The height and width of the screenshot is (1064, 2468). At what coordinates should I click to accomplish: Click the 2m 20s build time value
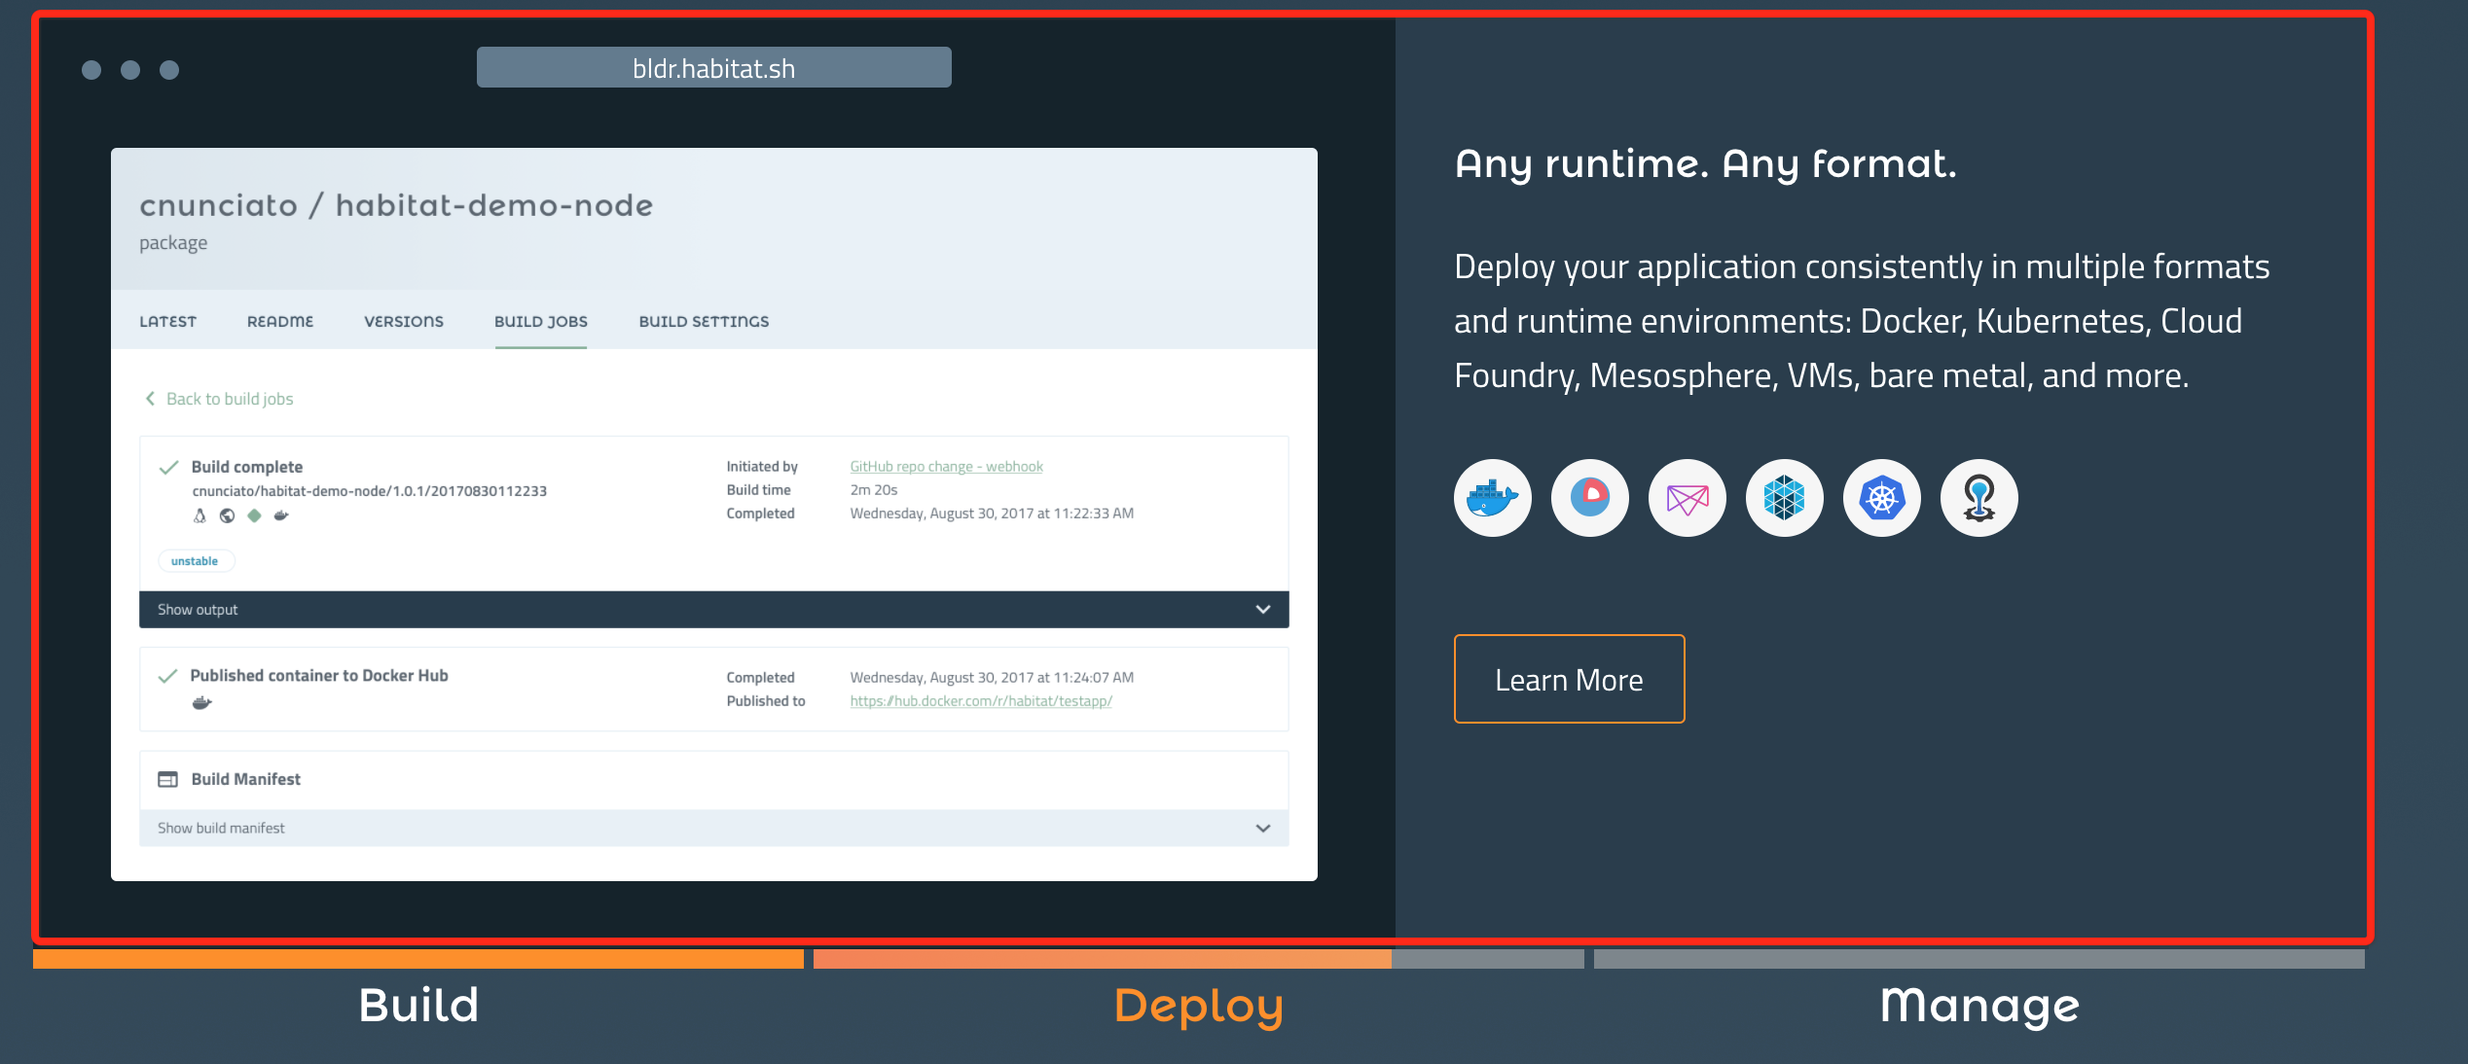point(874,490)
